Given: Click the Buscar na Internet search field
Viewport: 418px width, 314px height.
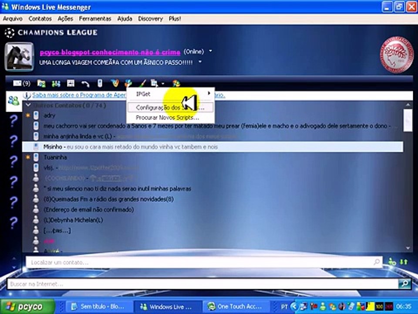Looking at the screenshot, I should [202, 283].
